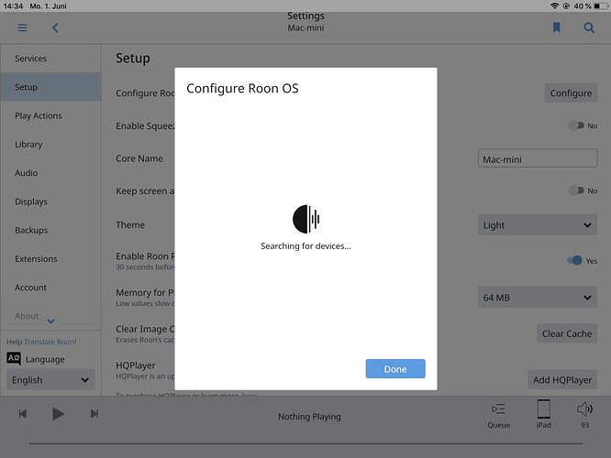Skip to next track
The height and width of the screenshot is (458, 611).
(x=94, y=414)
